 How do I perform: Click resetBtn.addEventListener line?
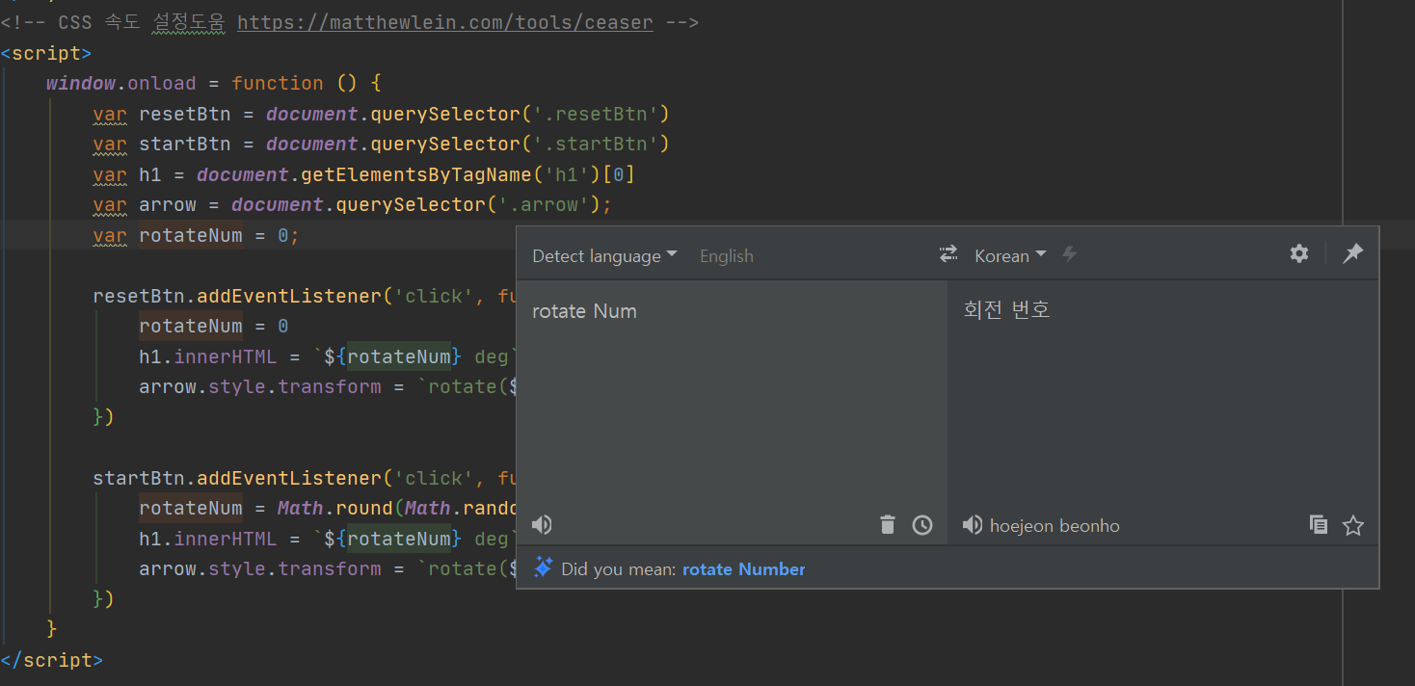305,296
